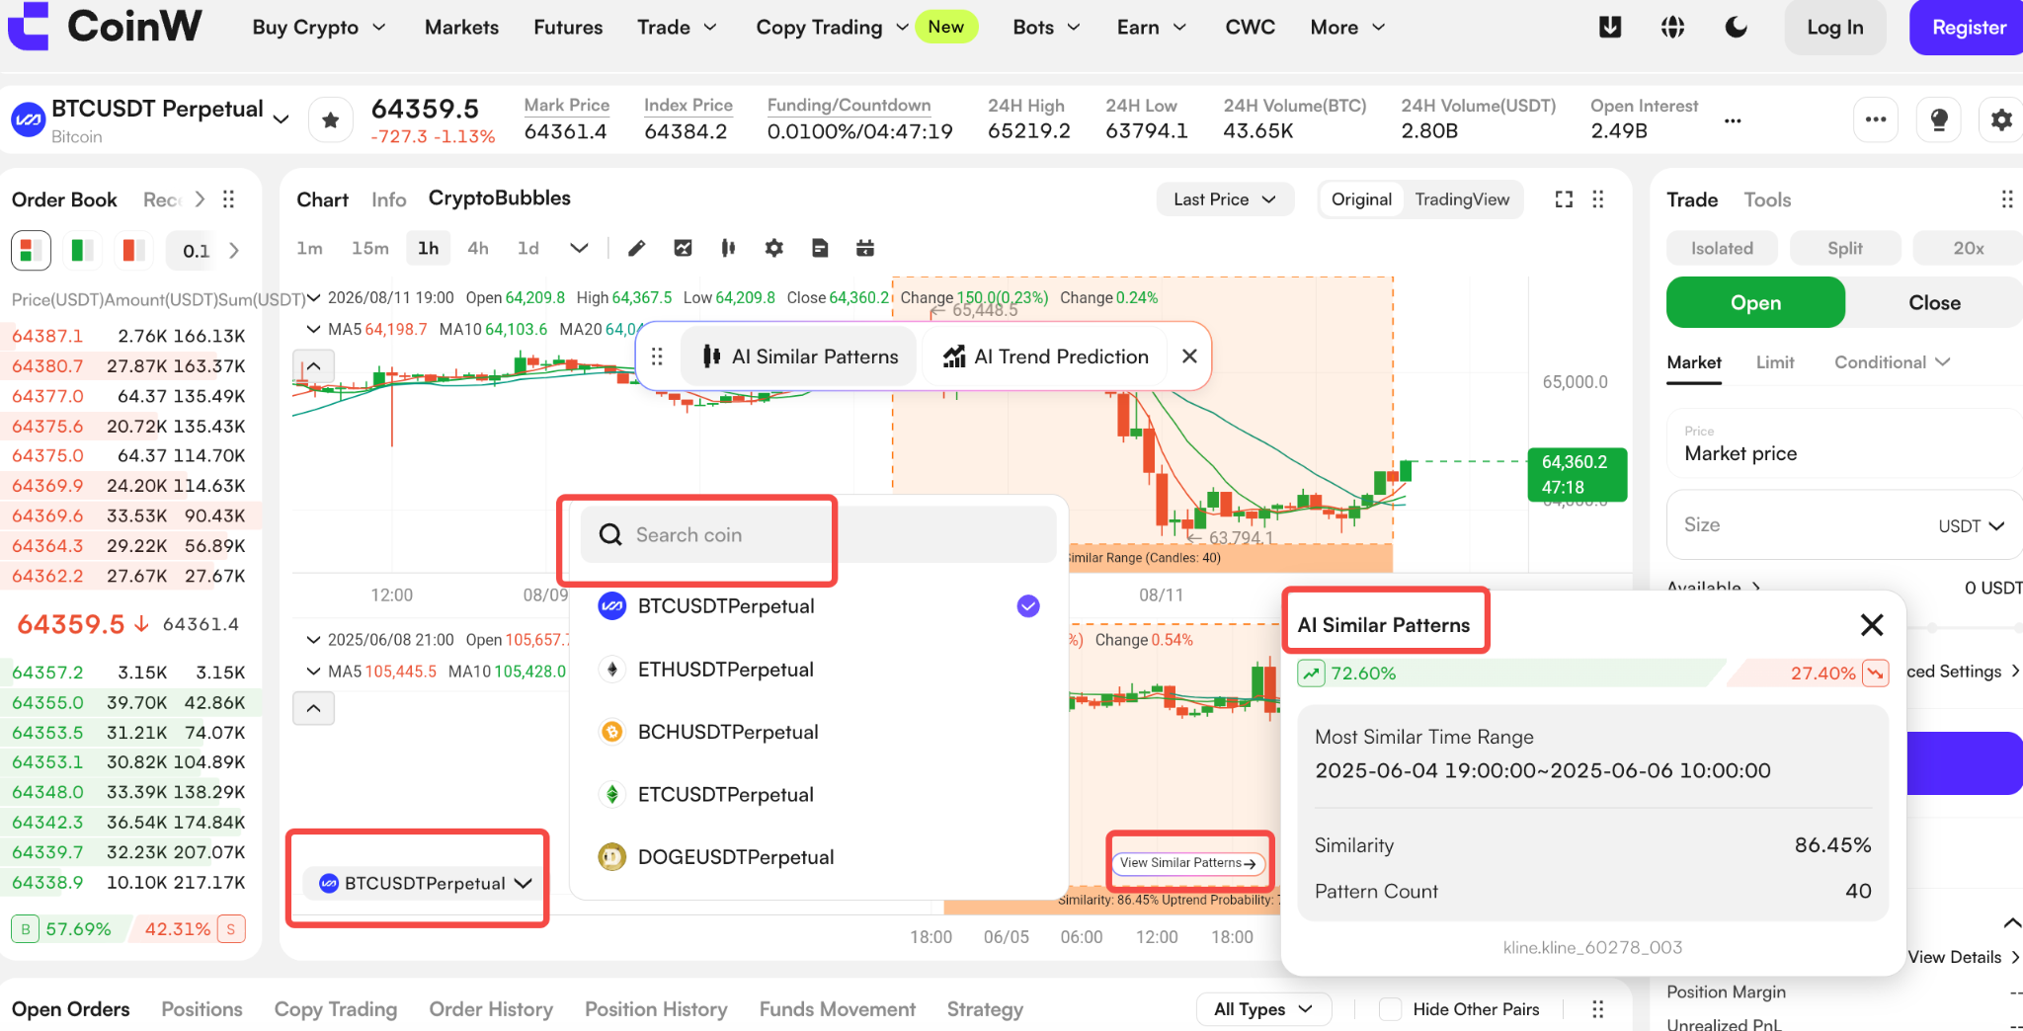This screenshot has width=2023, height=1031.
Task: Click the Log In button
Action: [x=1834, y=28]
